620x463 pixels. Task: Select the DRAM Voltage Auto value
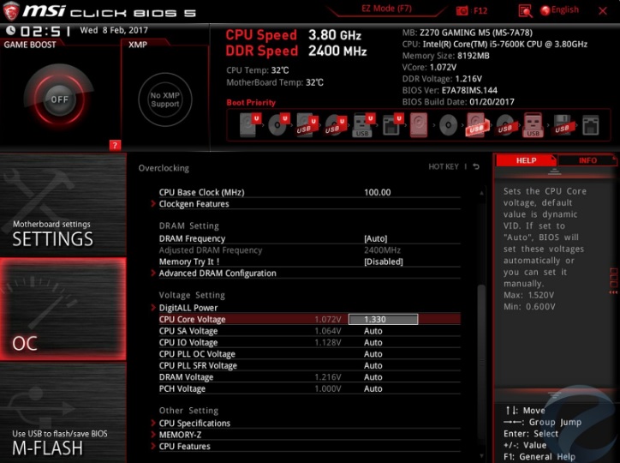click(x=373, y=377)
